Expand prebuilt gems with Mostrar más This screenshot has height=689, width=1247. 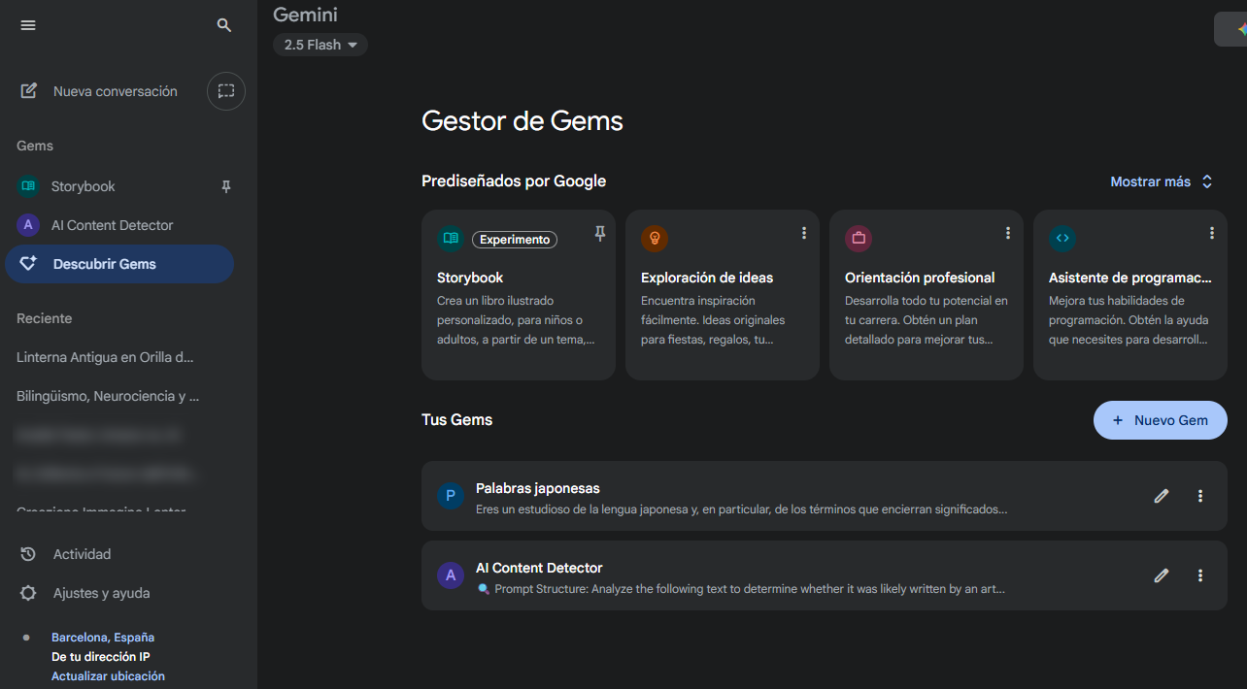1163,181
